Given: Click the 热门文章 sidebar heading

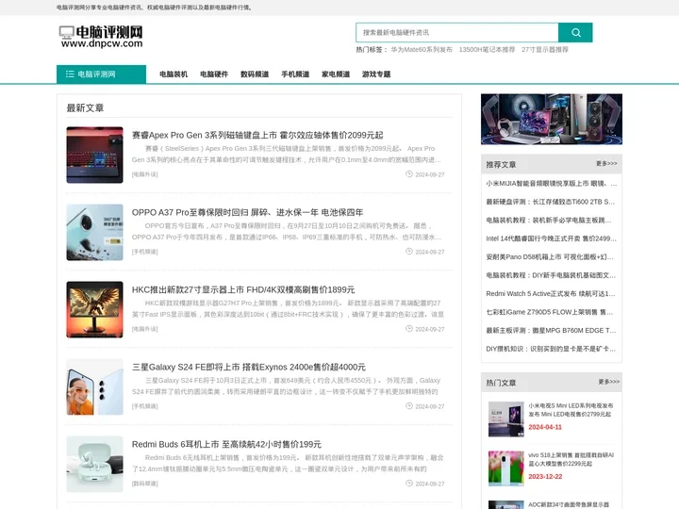Looking at the screenshot, I should point(501,383).
